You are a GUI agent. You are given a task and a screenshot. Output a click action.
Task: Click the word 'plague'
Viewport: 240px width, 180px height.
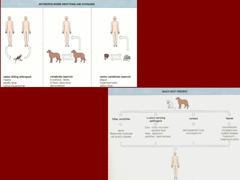click(x=103, y=80)
